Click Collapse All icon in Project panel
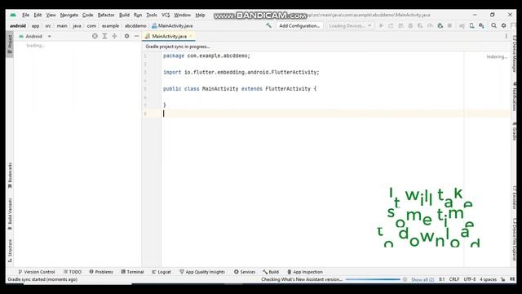 pyautogui.click(x=114, y=36)
